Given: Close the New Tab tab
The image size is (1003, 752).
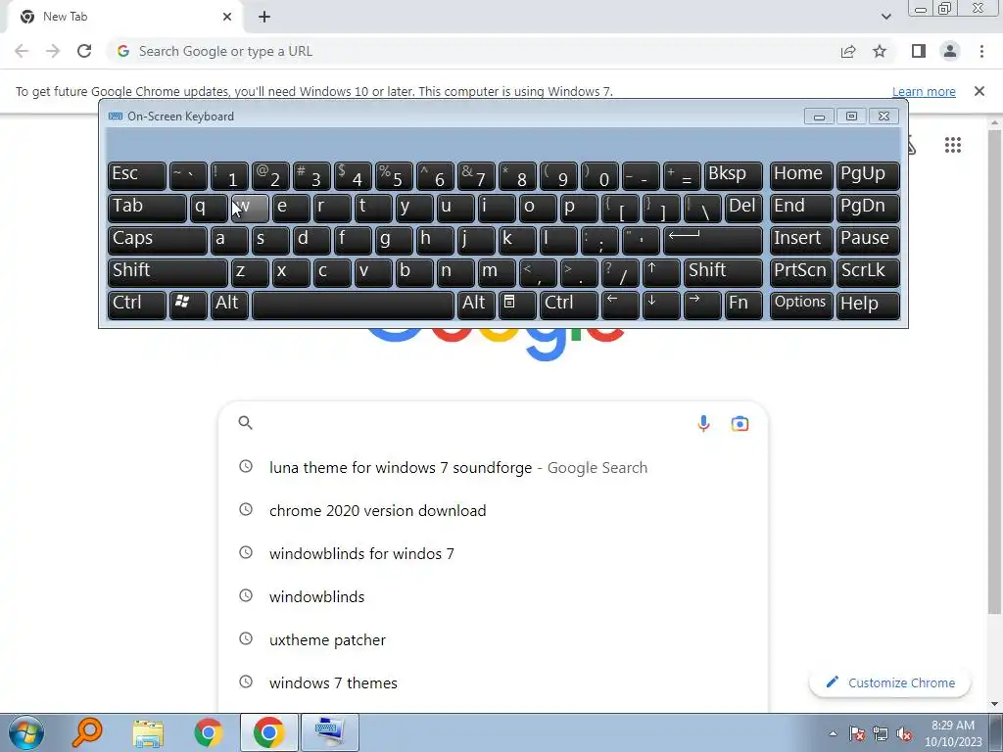Looking at the screenshot, I should pyautogui.click(x=227, y=17).
